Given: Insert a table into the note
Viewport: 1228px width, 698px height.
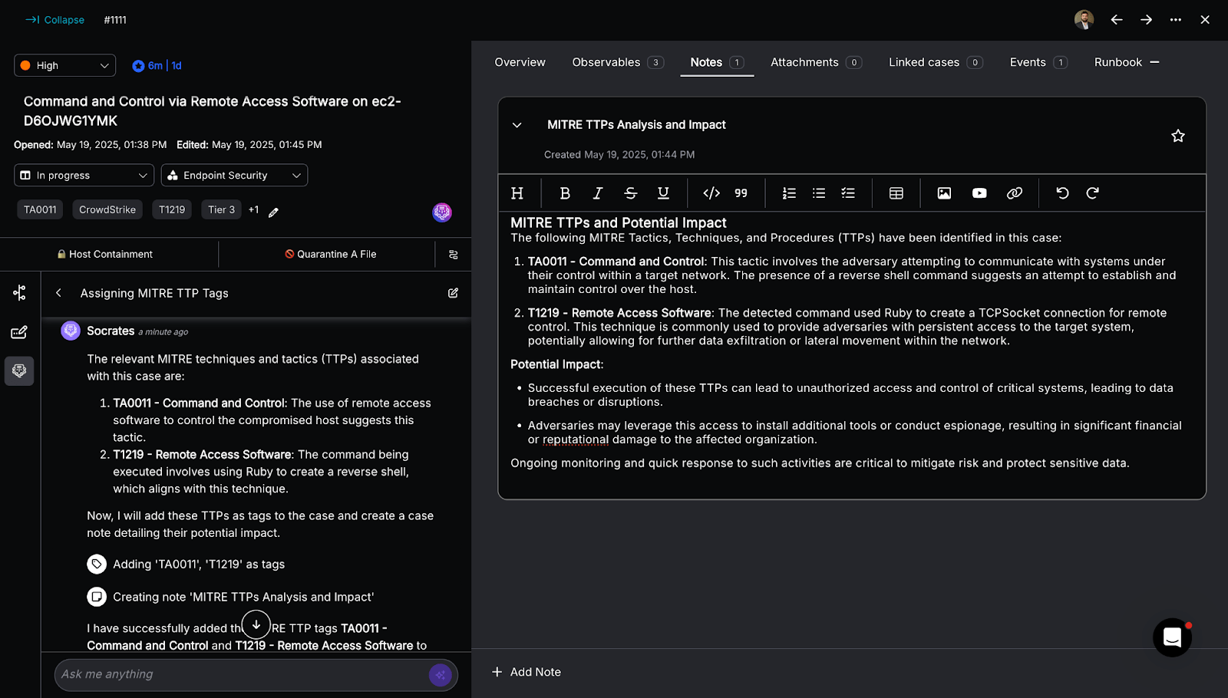Looking at the screenshot, I should point(896,193).
